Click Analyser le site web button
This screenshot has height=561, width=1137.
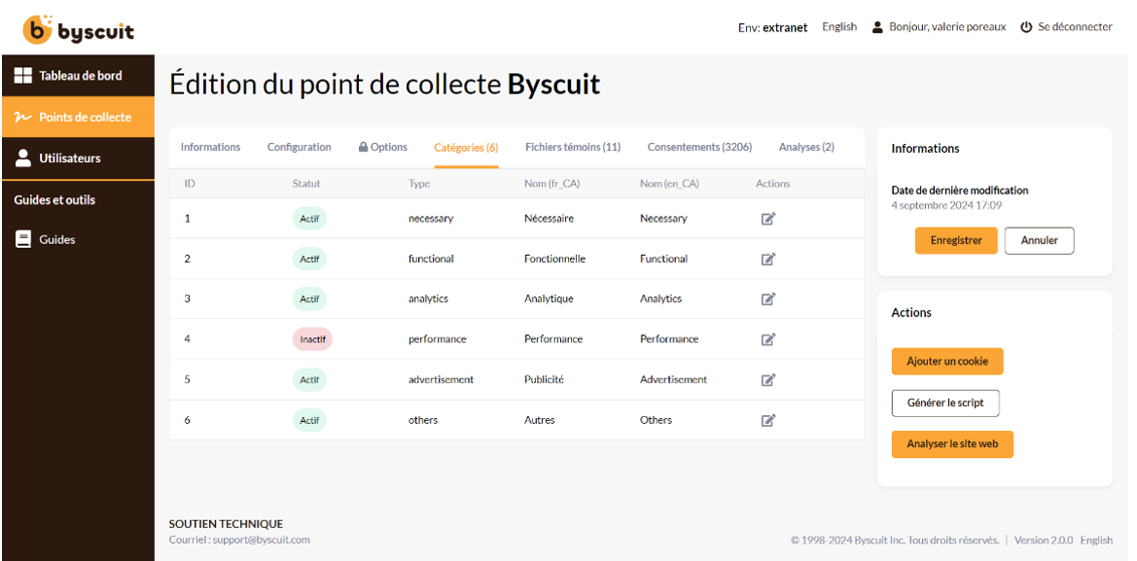(x=952, y=444)
